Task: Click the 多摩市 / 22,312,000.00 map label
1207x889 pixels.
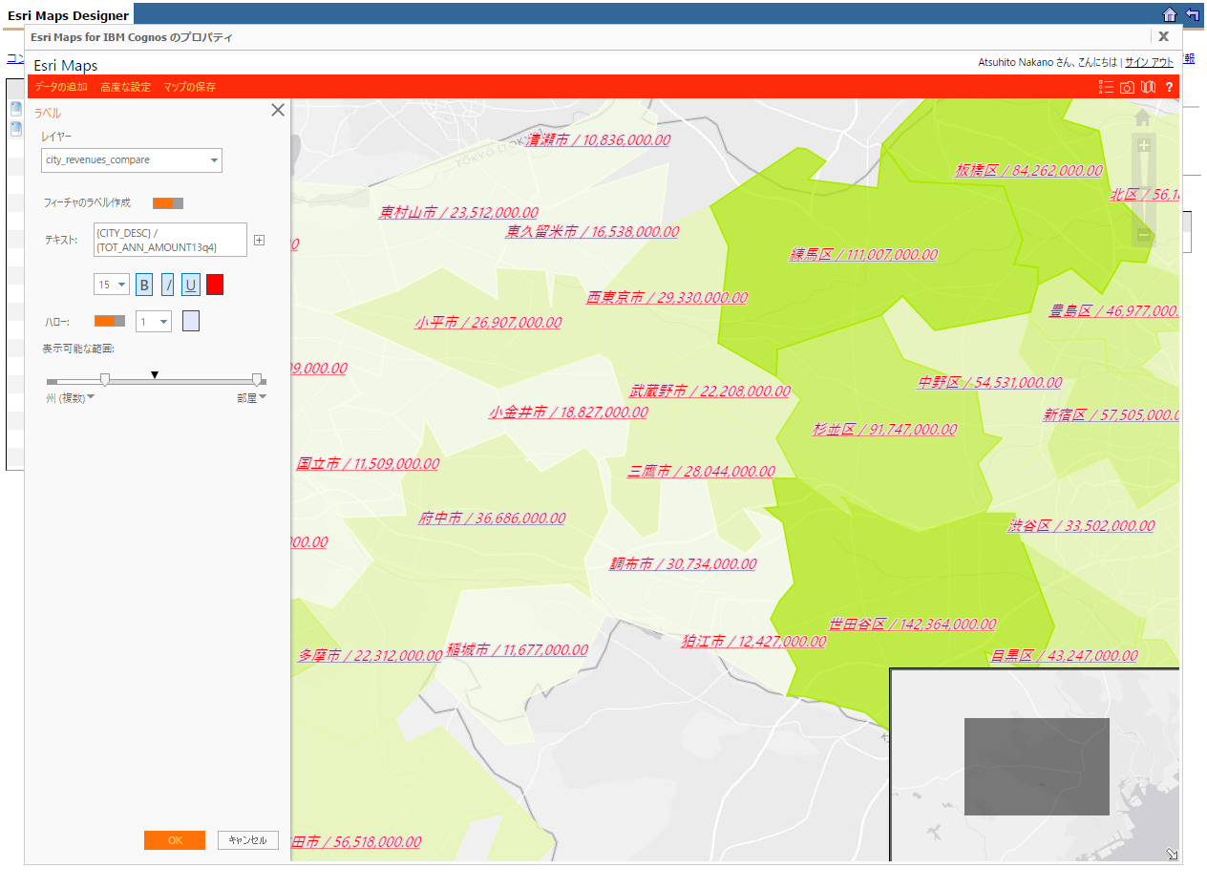Action: tap(370, 656)
